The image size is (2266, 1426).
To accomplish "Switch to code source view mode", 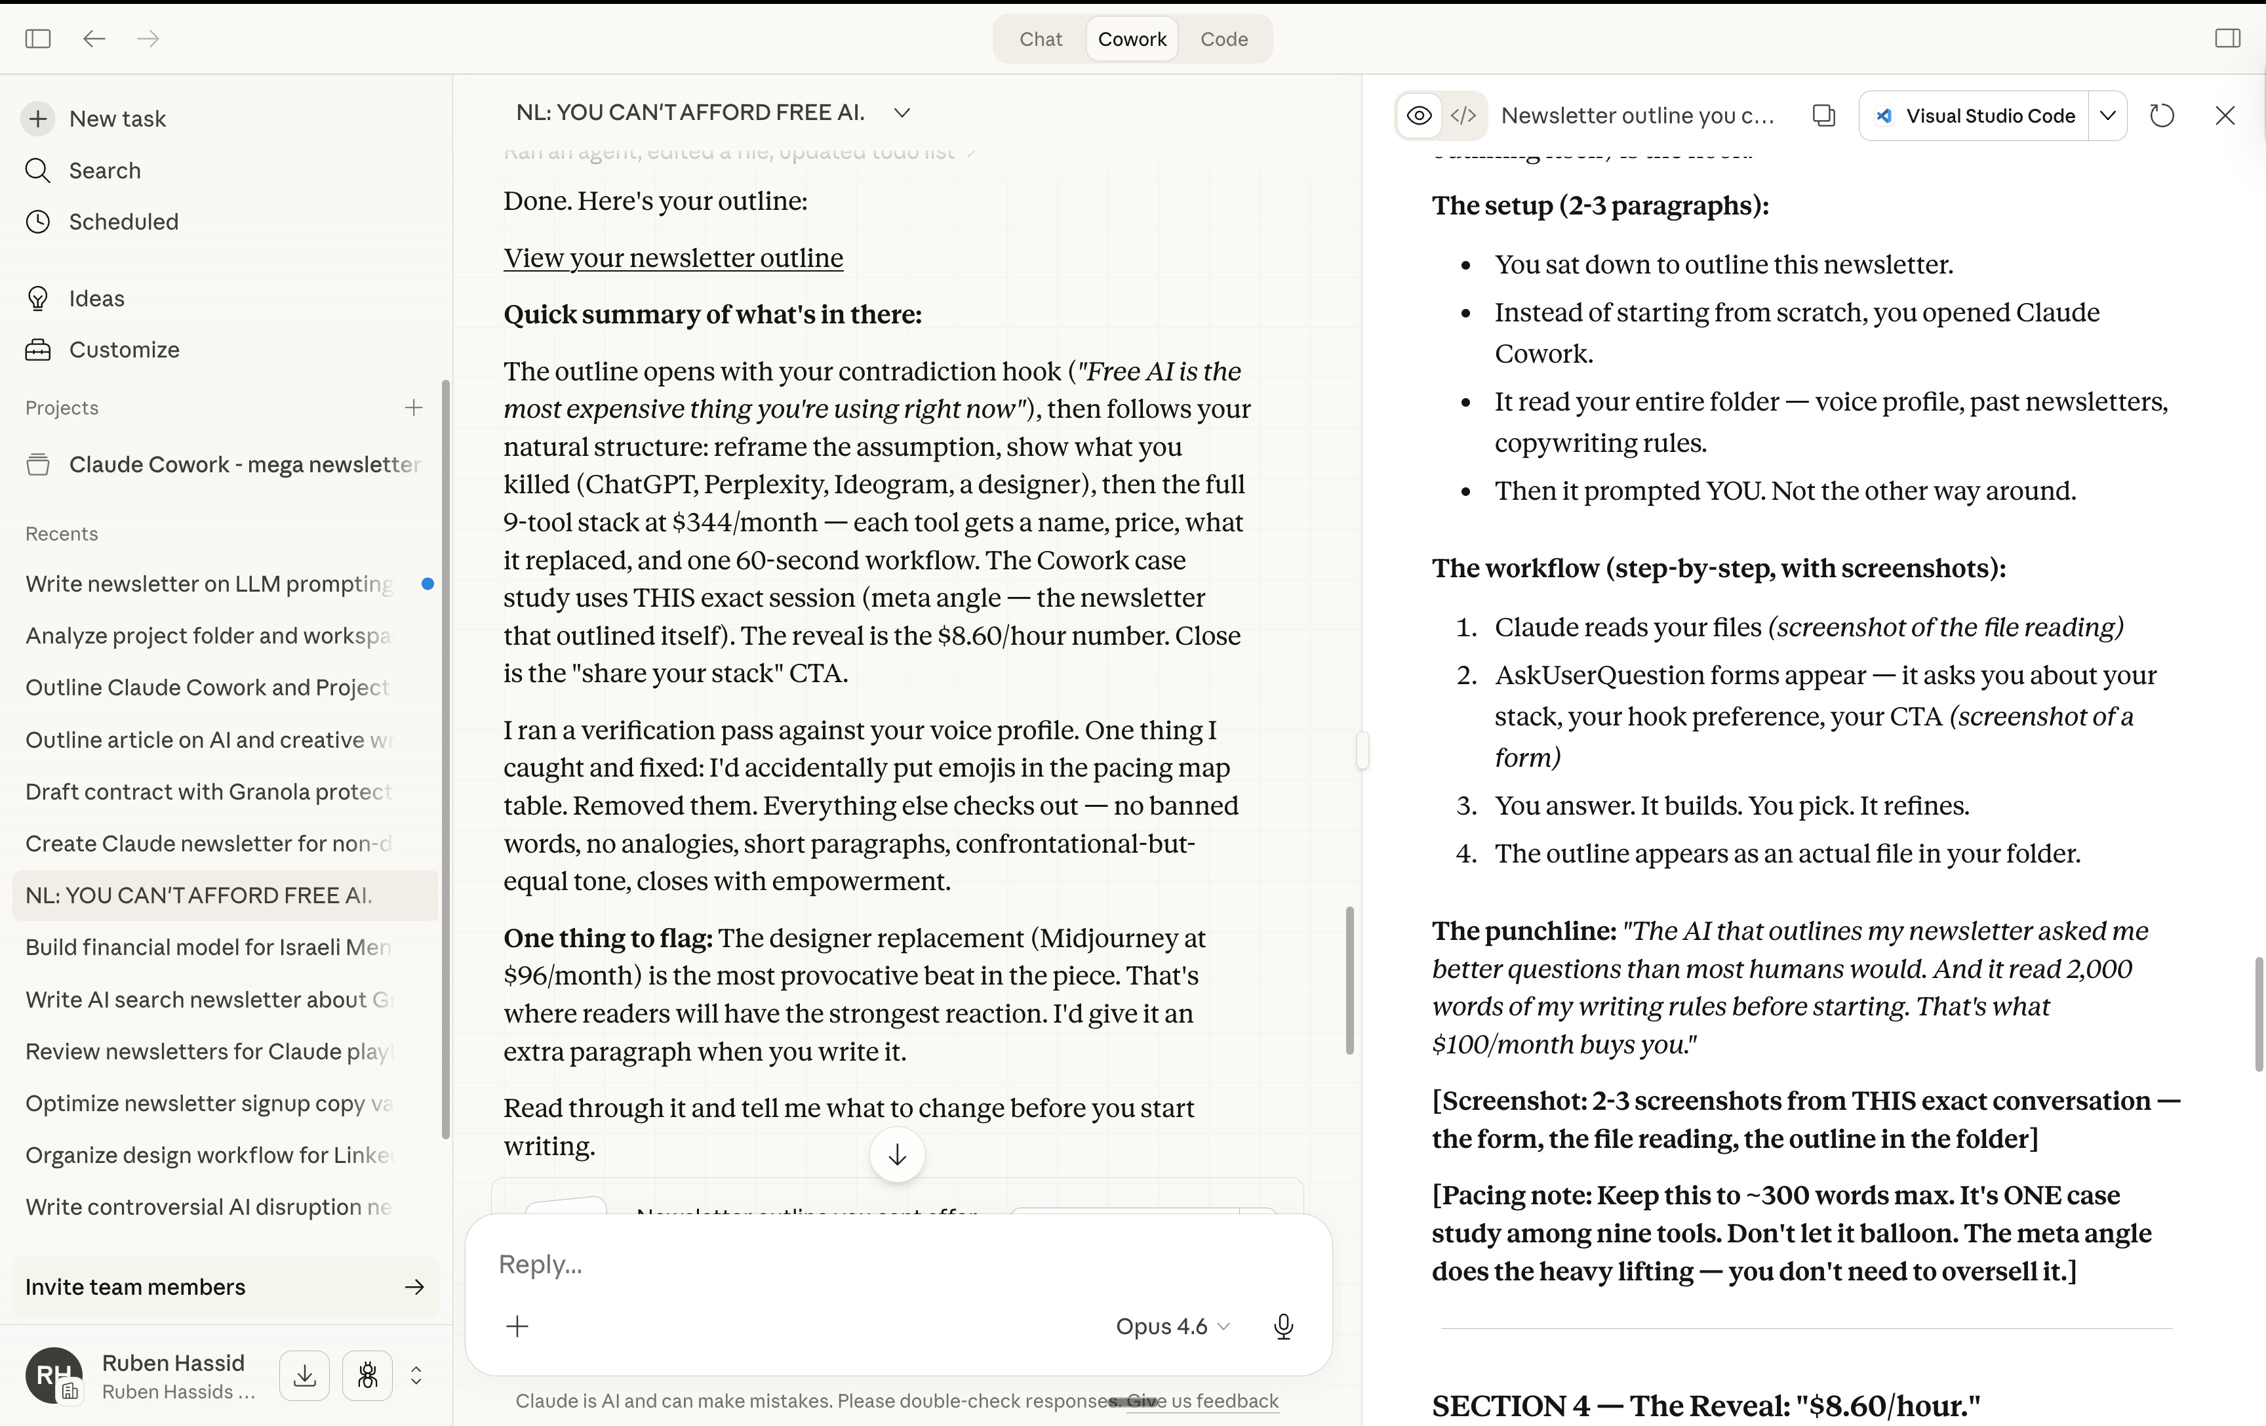I will pos(1463,116).
